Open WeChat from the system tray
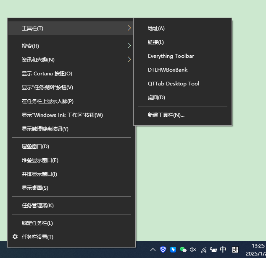Viewport: 266px width, 258px height. 183,250
